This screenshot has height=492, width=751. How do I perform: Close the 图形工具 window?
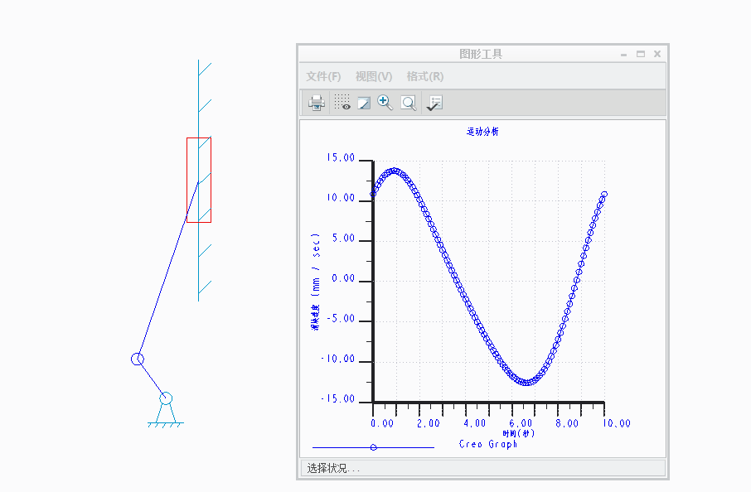(x=657, y=54)
